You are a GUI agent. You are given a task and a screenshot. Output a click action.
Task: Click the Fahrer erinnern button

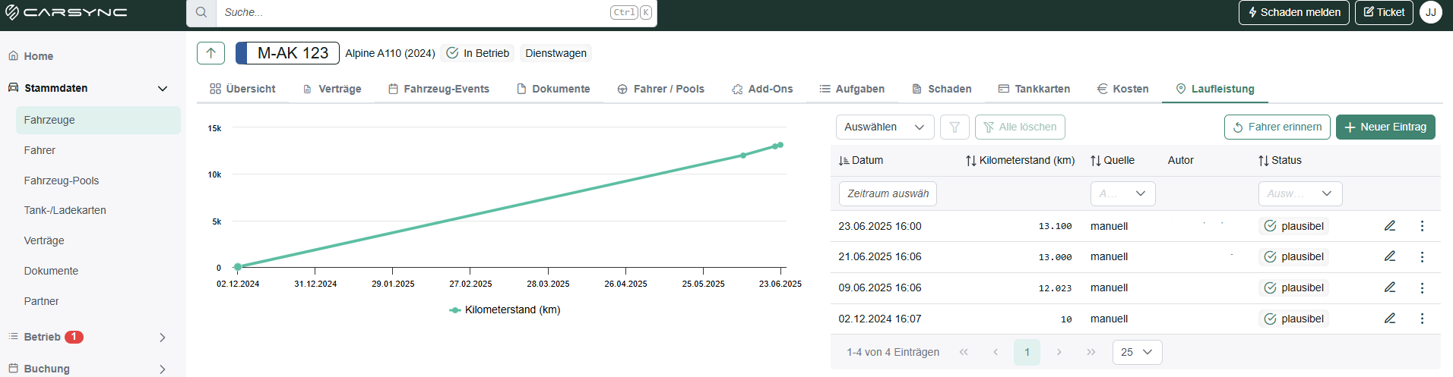coord(1277,127)
